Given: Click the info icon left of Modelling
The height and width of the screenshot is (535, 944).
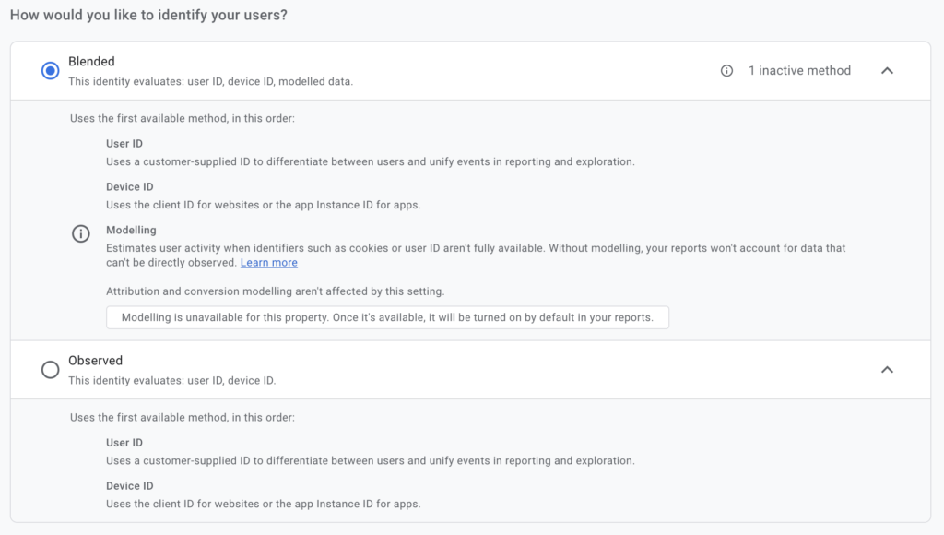Looking at the screenshot, I should [x=81, y=233].
